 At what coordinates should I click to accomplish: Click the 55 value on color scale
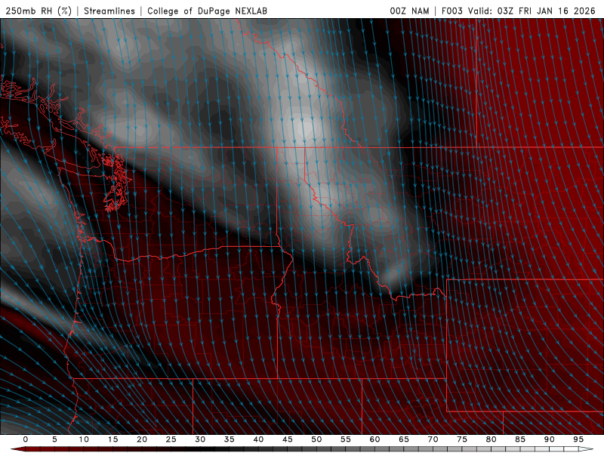pos(346,439)
